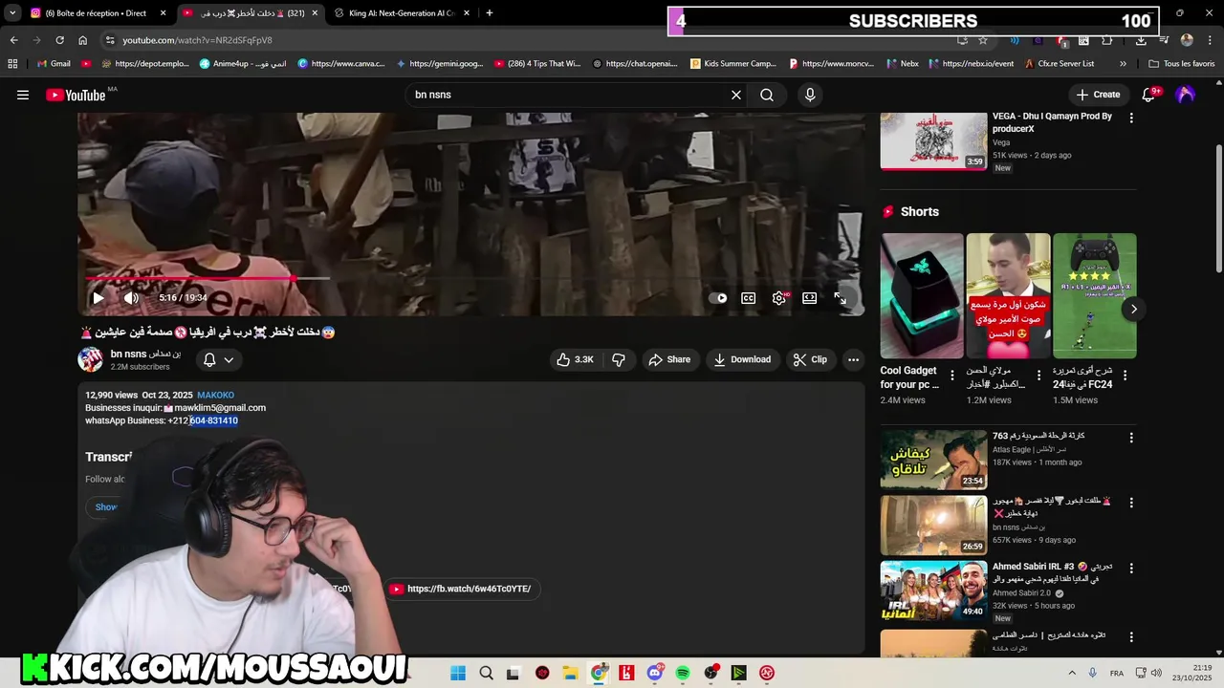Create a Clip of the video

point(810,359)
